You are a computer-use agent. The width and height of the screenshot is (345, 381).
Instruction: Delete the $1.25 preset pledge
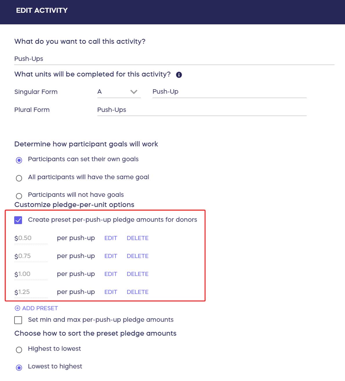pyautogui.click(x=137, y=292)
